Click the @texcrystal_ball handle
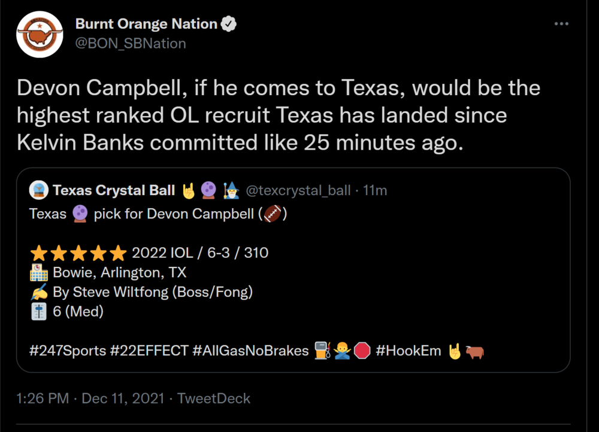Screen dimensions: 599x432 coord(298,190)
